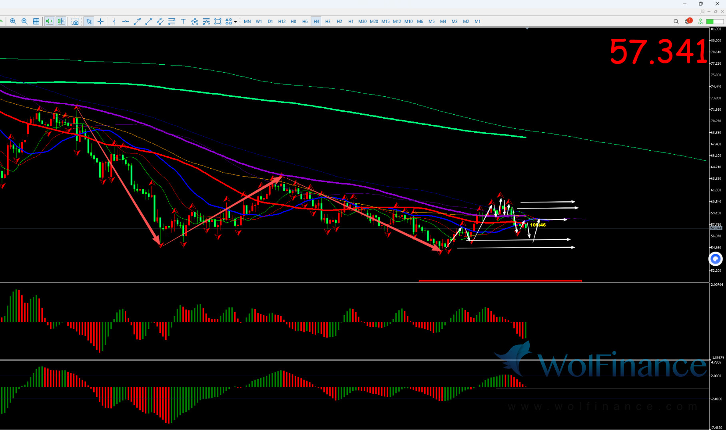Screen dimensions: 726x430
Task: Select the crosshair tool
Action: 100,22
